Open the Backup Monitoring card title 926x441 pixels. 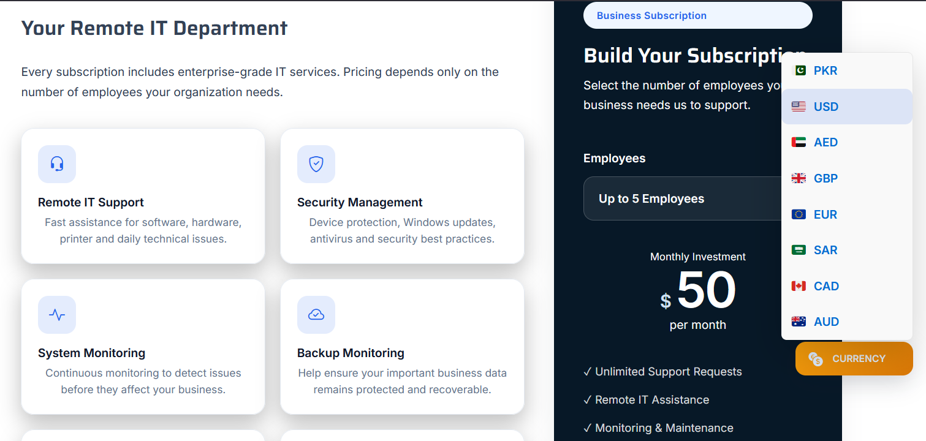[x=351, y=353]
